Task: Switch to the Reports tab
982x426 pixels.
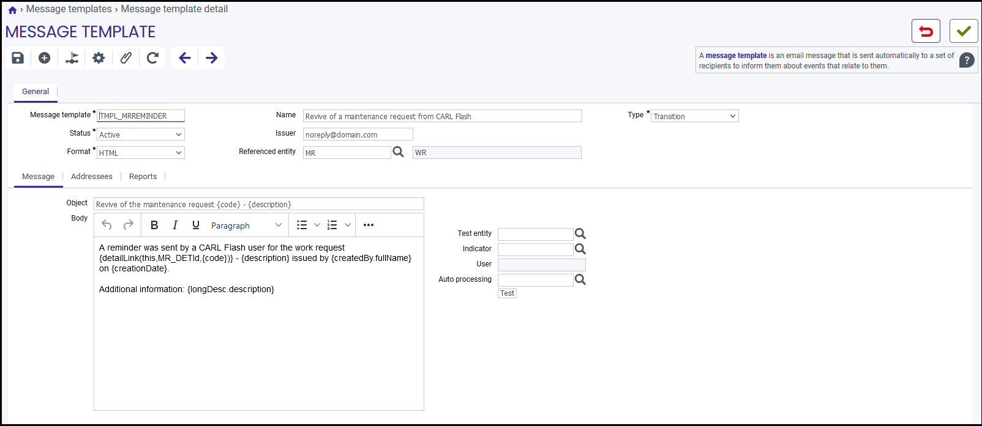Action: click(x=143, y=177)
